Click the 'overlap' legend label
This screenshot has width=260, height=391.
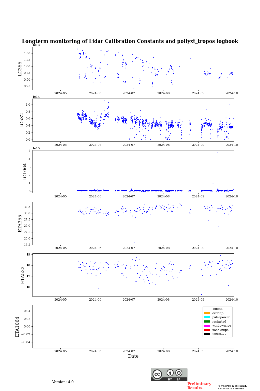pyautogui.click(x=218, y=313)
